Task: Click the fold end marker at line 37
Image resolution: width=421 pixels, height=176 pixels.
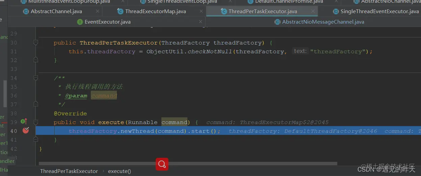Action: (36, 104)
